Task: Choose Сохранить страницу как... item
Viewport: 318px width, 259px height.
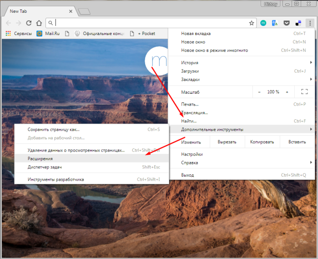Action: pos(91,129)
